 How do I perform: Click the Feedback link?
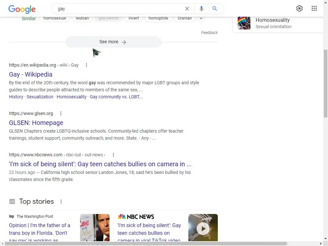[209, 33]
